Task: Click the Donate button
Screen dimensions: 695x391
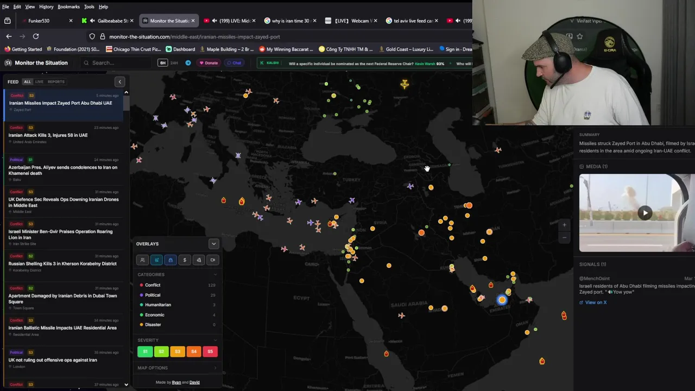Action: coord(208,63)
